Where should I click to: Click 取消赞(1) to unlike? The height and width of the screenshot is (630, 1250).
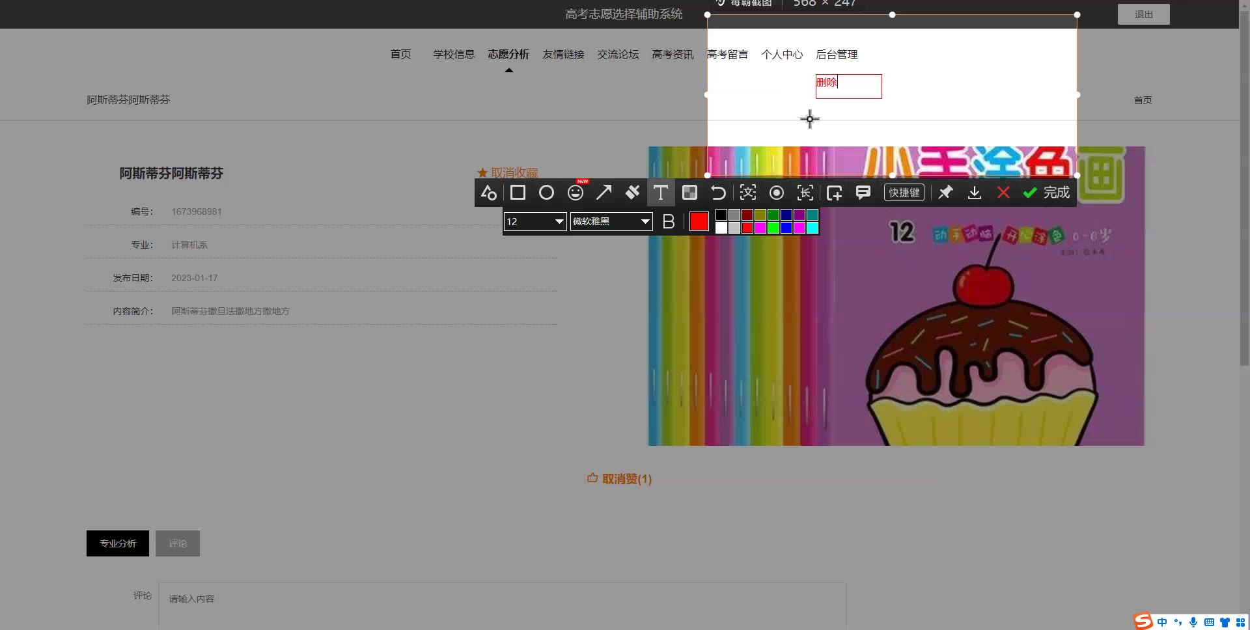point(619,479)
